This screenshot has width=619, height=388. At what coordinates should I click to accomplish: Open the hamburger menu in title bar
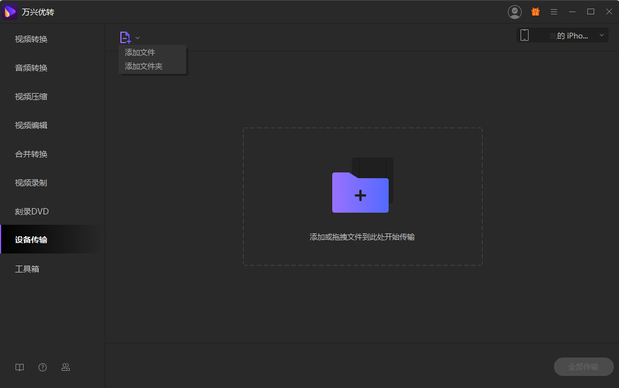554,11
